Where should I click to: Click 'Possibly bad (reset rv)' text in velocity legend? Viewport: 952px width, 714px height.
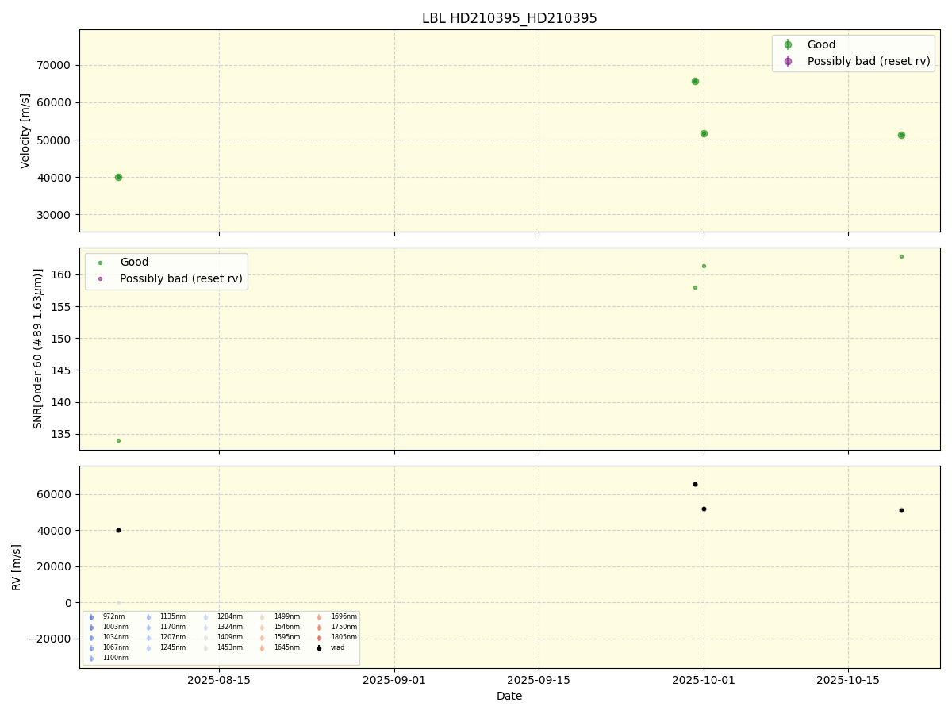tap(869, 61)
